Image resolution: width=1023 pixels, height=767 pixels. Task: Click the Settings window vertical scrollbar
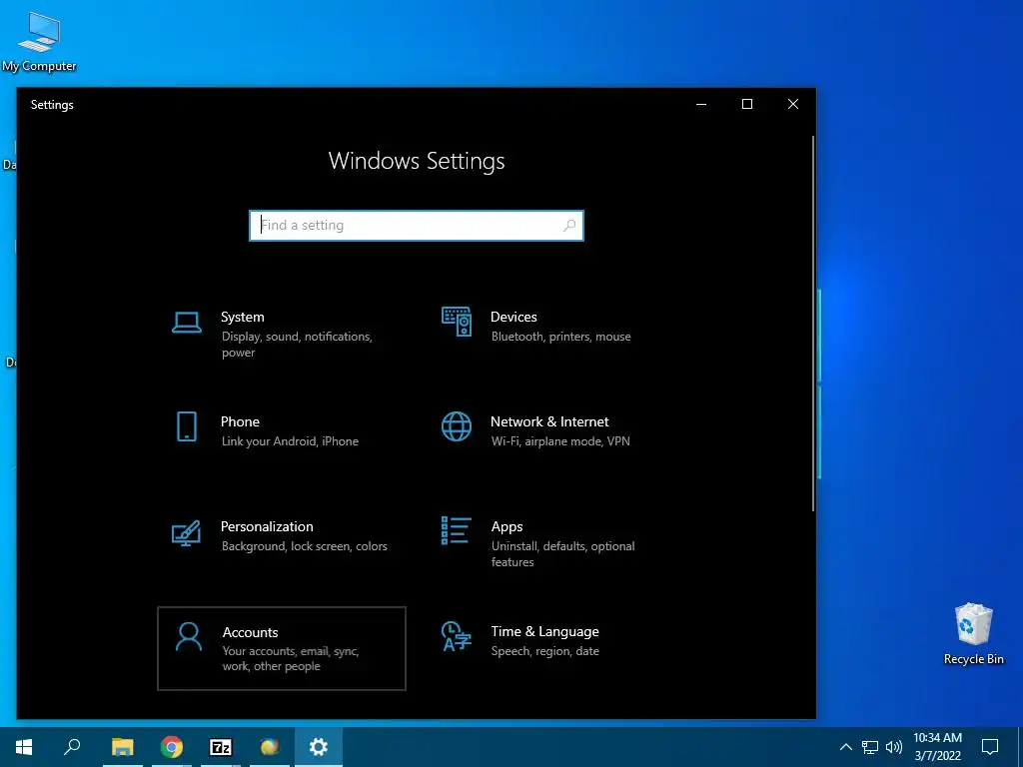coord(813,324)
